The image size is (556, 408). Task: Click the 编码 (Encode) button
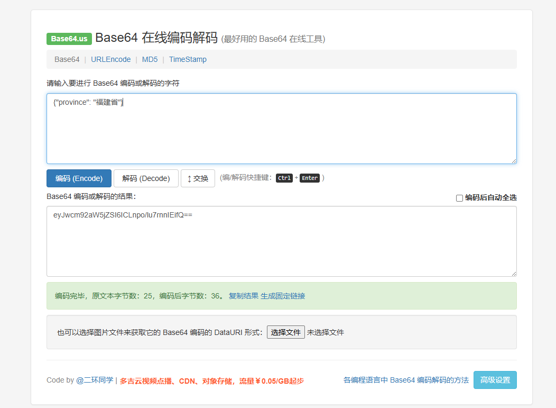pos(79,178)
